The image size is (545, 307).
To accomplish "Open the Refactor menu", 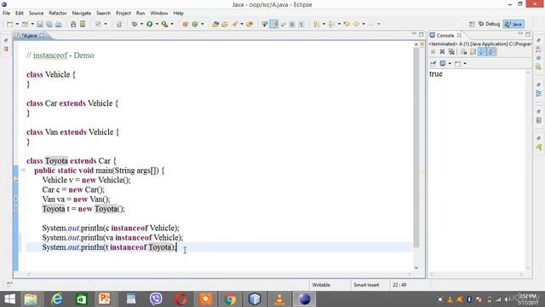I will (x=58, y=13).
